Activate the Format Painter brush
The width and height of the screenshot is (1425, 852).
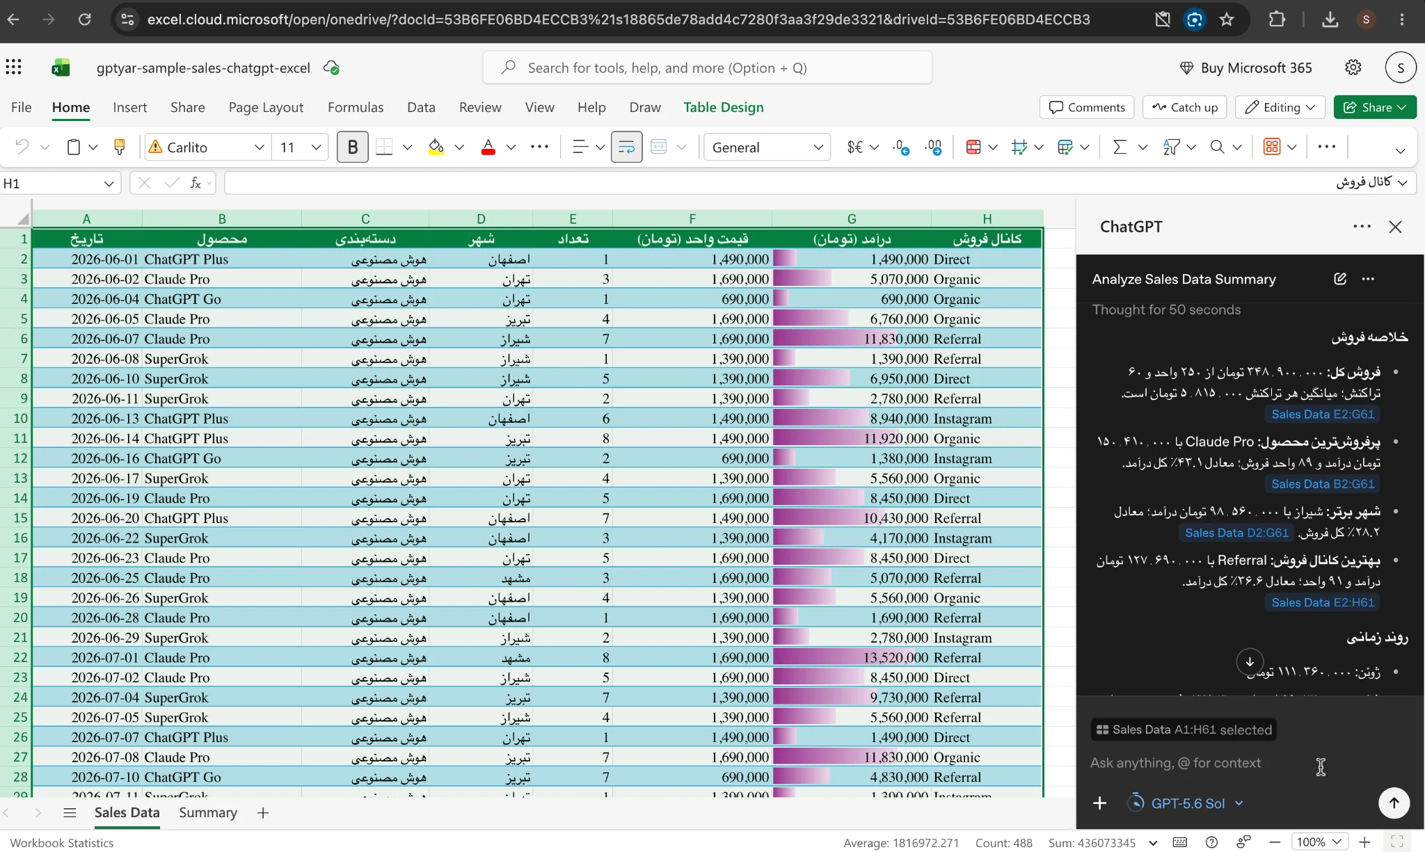(120, 147)
